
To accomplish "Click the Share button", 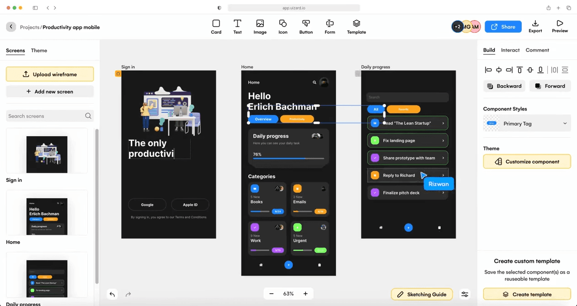I will 503,27.
